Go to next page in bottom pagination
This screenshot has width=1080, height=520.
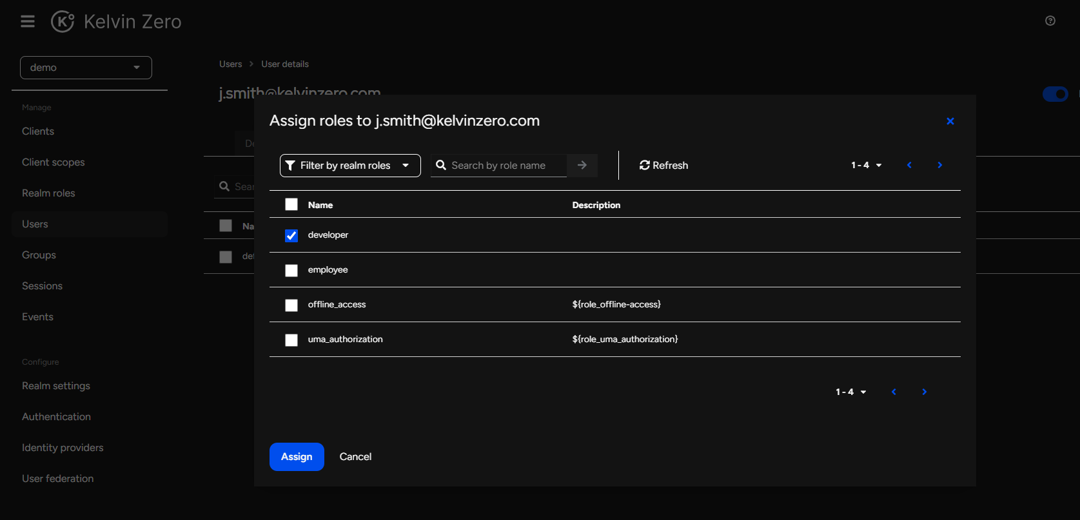[x=925, y=392]
